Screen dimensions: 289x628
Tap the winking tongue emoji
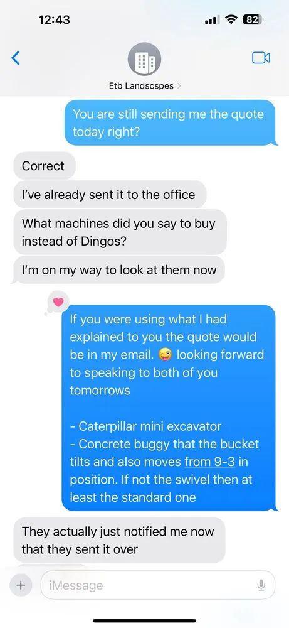(x=165, y=354)
